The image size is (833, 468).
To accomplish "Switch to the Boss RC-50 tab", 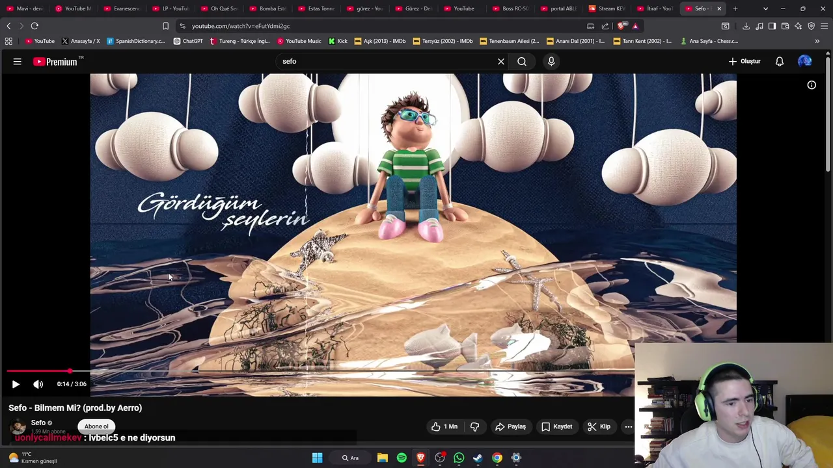I will (512, 8).
